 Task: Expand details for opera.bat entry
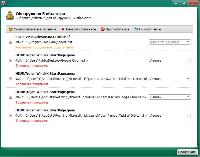pos(11,42)
